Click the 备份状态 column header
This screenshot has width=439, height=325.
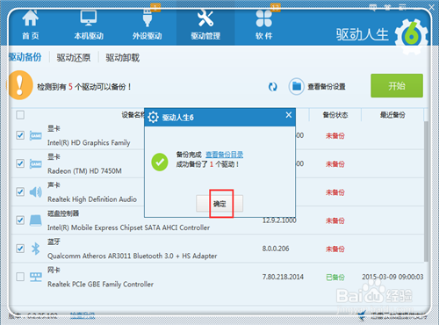(335, 115)
